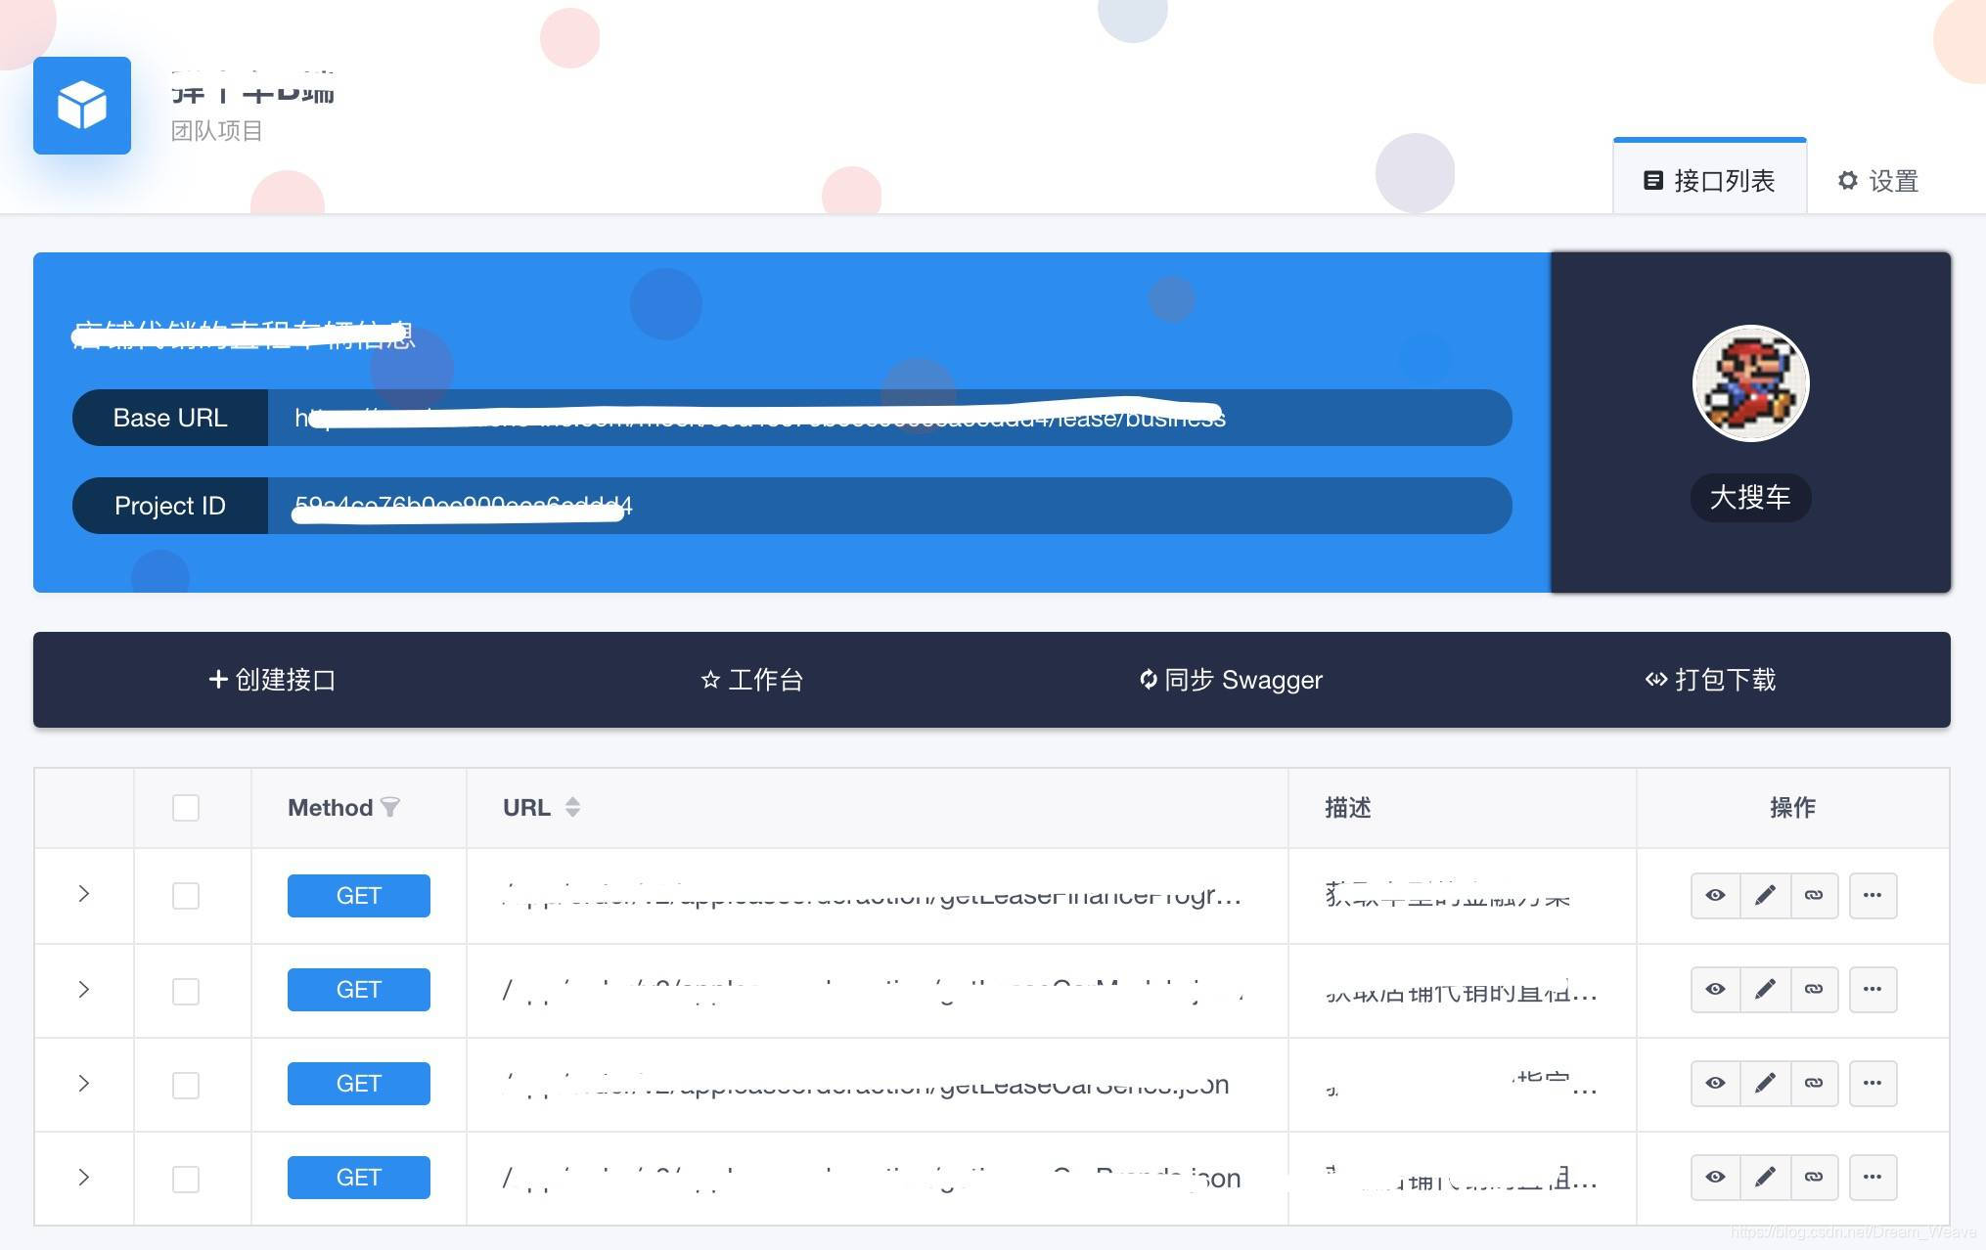Expand the second interface row chevron

(84, 989)
